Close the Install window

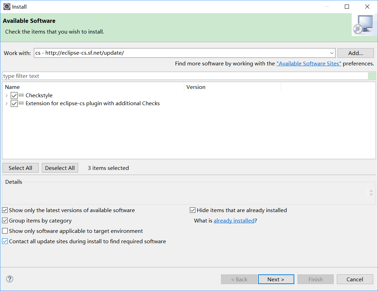367,7
